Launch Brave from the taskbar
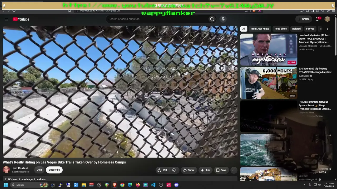337x189 pixels. click(x=115, y=185)
